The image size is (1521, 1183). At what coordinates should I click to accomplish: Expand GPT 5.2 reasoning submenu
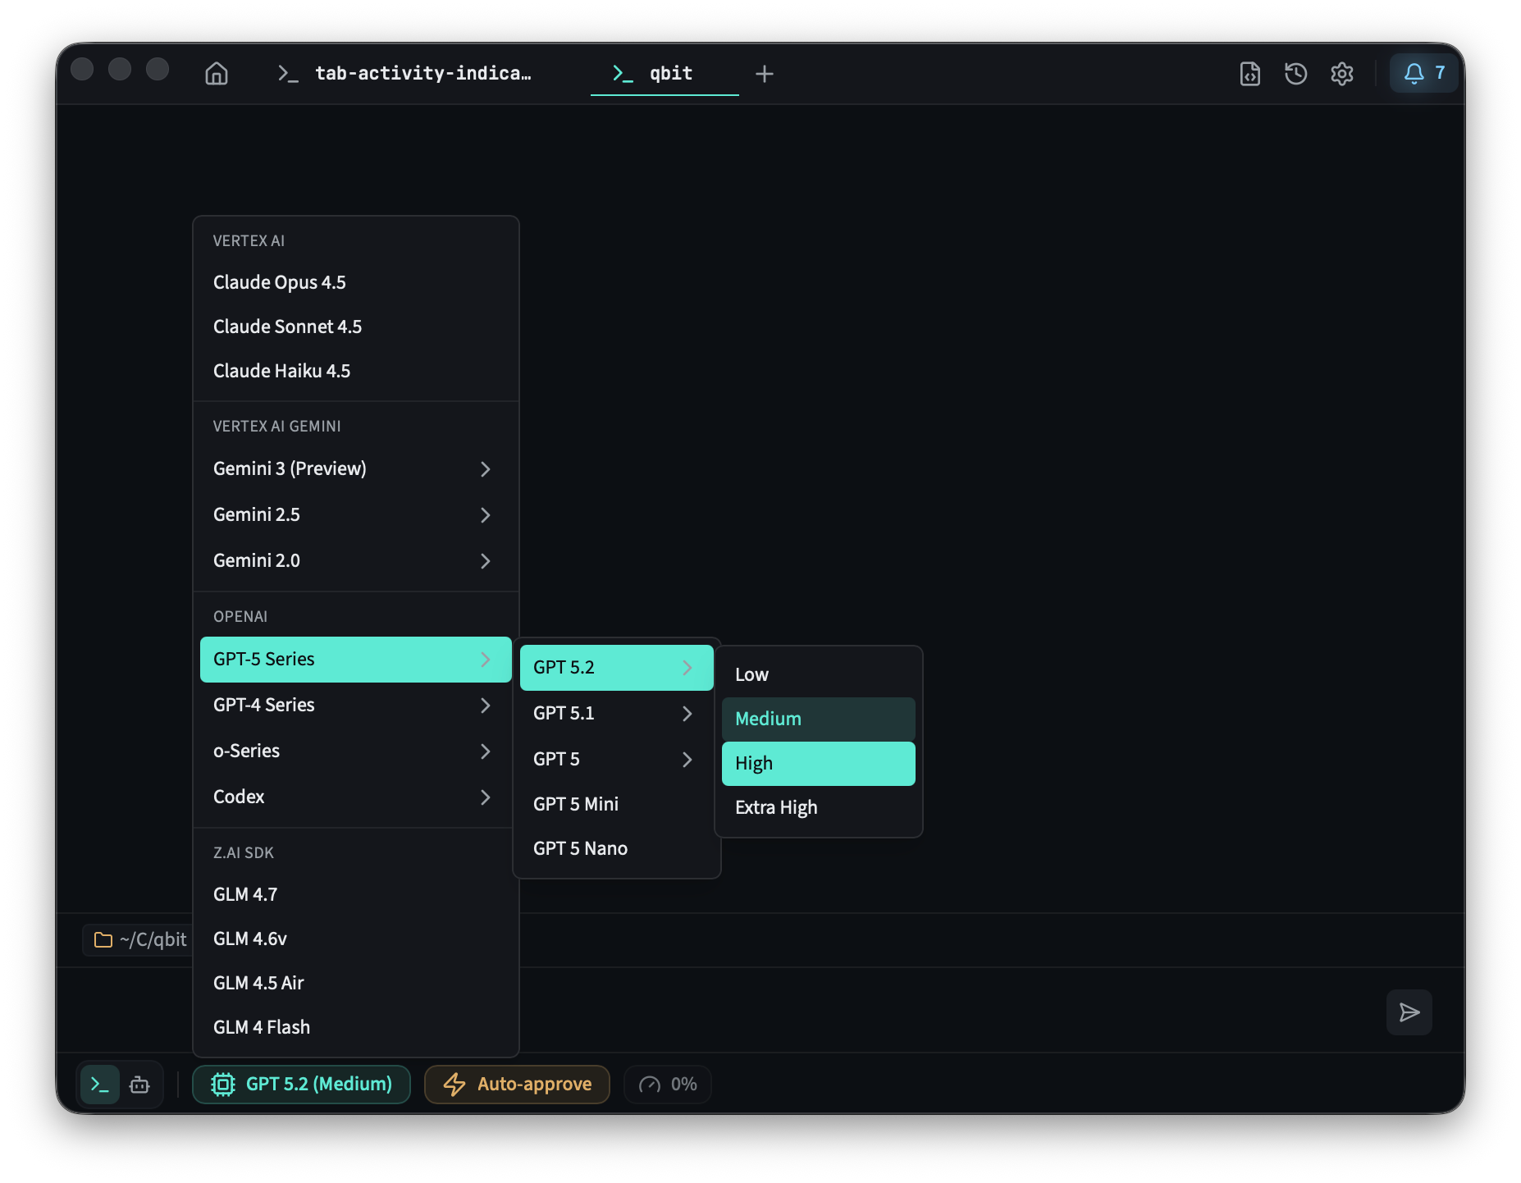(617, 668)
